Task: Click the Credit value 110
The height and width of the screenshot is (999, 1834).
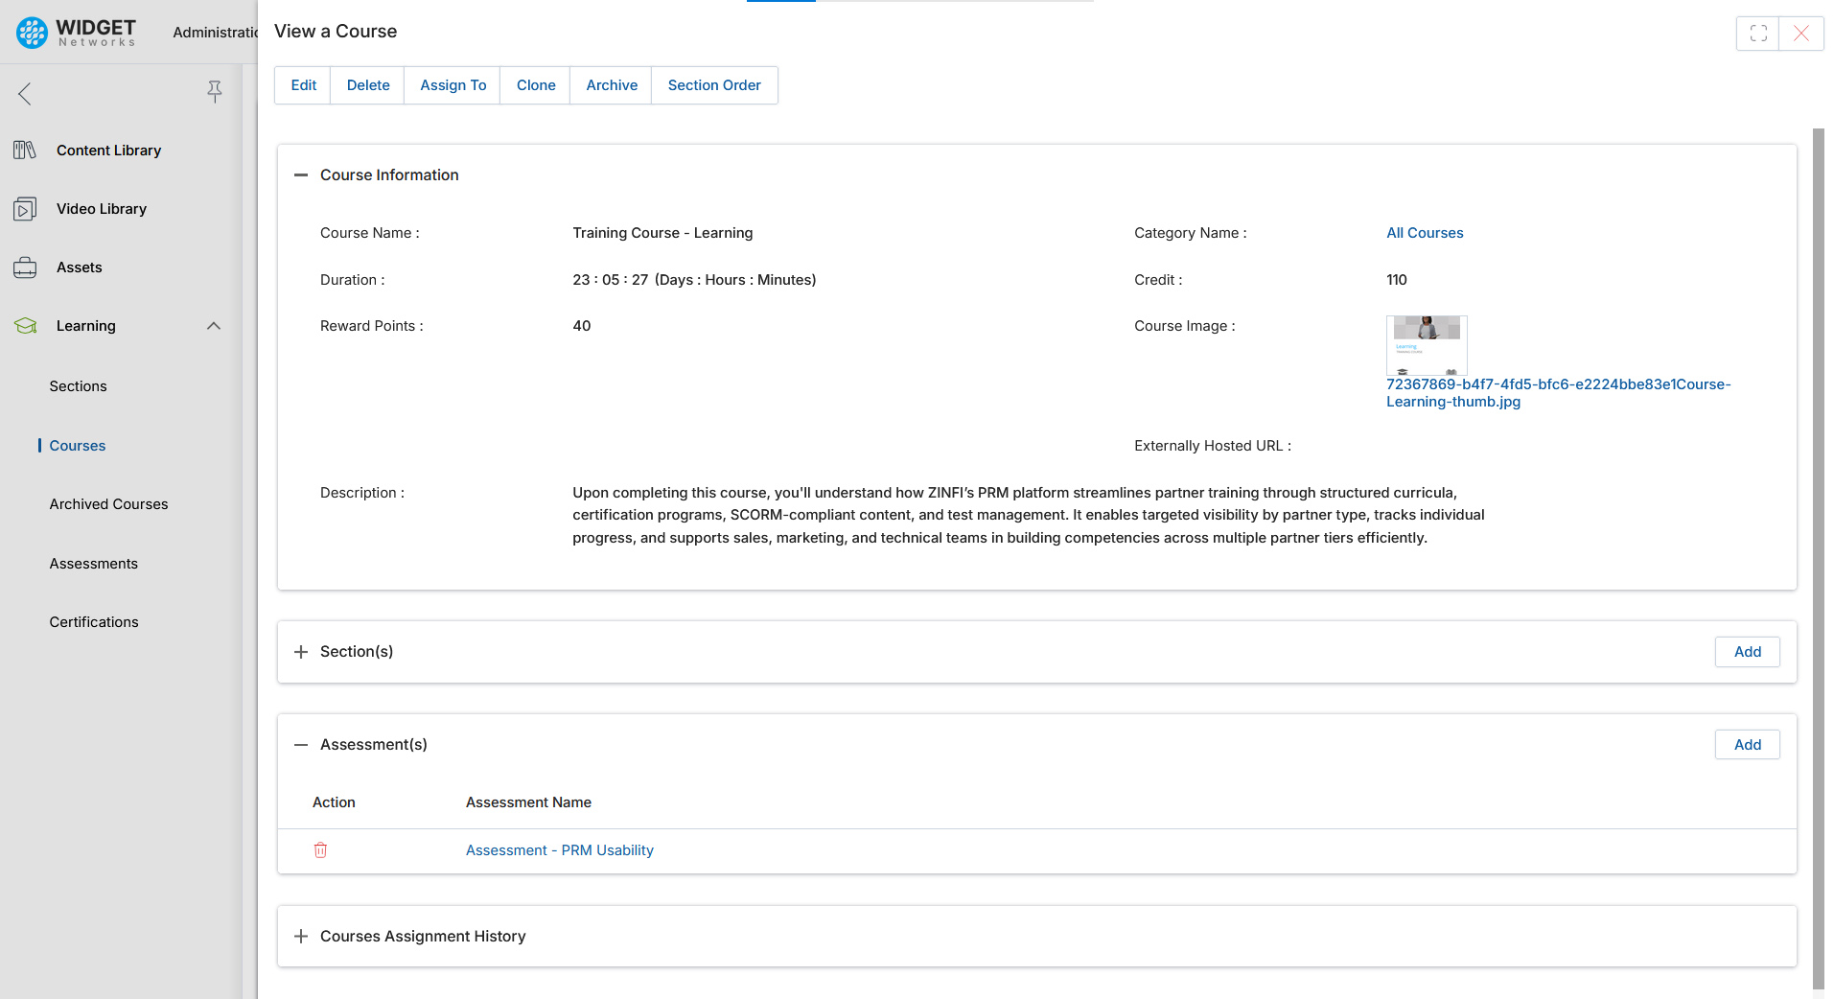Action: (x=1396, y=280)
